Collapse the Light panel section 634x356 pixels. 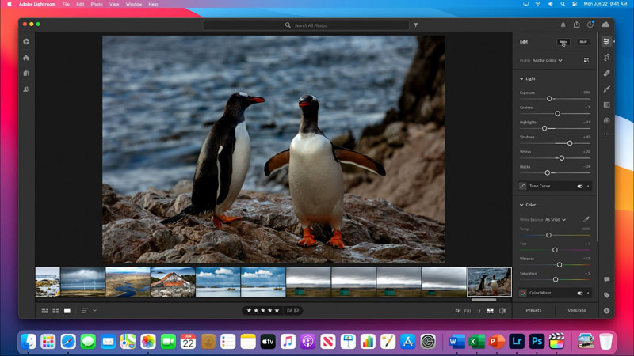(521, 79)
